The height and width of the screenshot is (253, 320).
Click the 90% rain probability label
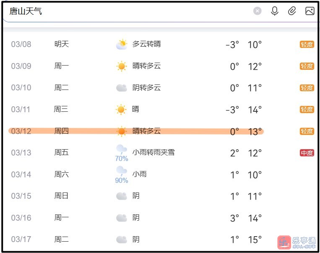[x=122, y=181]
